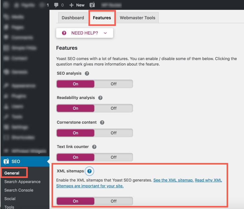This screenshot has width=244, height=209.
Task: Open Cornerstone content help question mark
Action: 102,122
